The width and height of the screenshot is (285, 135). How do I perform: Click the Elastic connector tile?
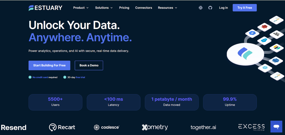coord(277,48)
